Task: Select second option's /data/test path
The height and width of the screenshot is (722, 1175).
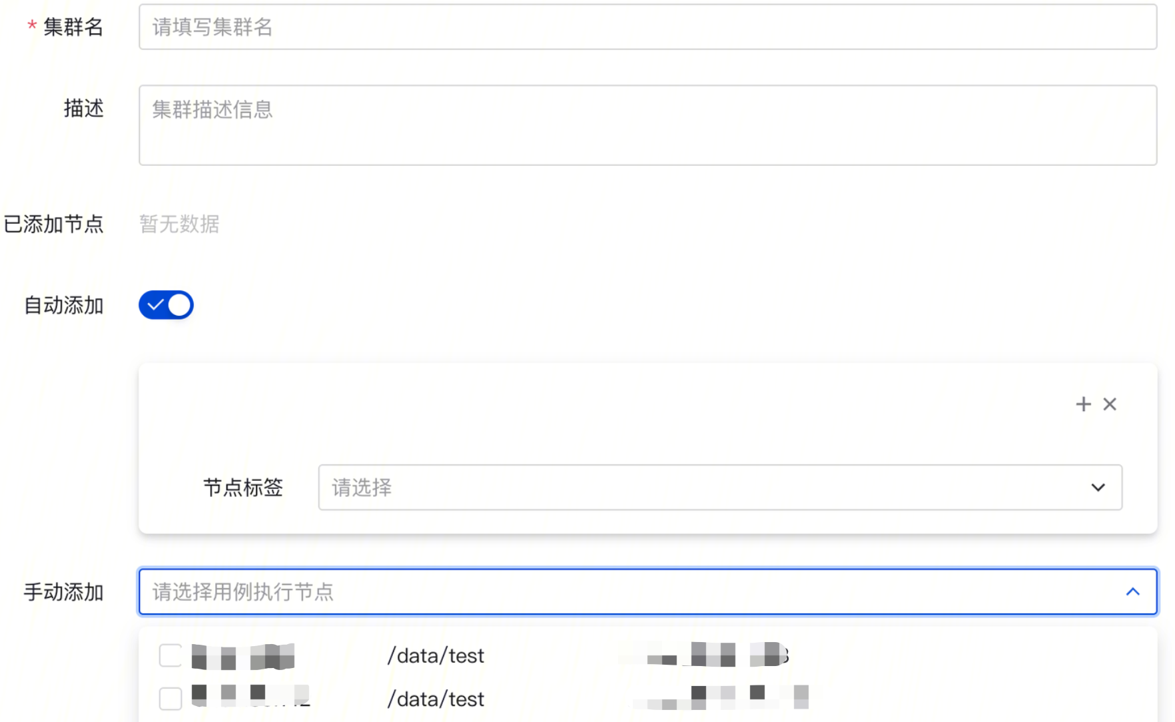Action: [436, 699]
